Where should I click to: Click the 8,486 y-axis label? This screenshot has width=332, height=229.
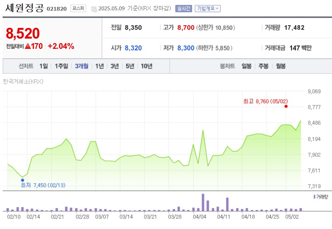[x=314, y=123]
